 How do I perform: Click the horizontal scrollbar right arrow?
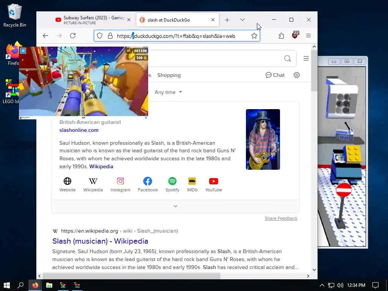point(308,276)
